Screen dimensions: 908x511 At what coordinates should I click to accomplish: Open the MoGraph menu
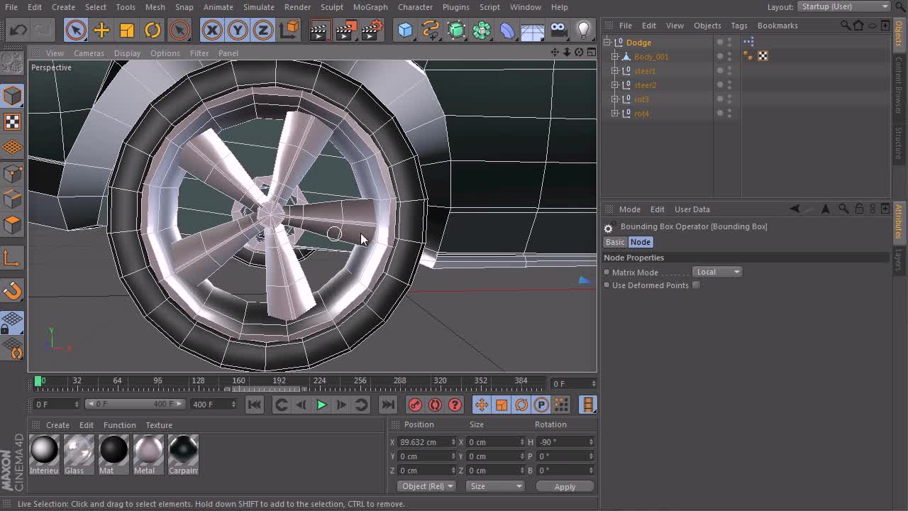pyautogui.click(x=370, y=7)
